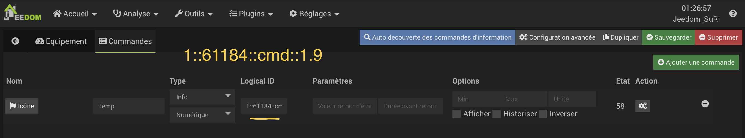
Task: Toggle the Historiser checkbox
Action: pos(497,114)
